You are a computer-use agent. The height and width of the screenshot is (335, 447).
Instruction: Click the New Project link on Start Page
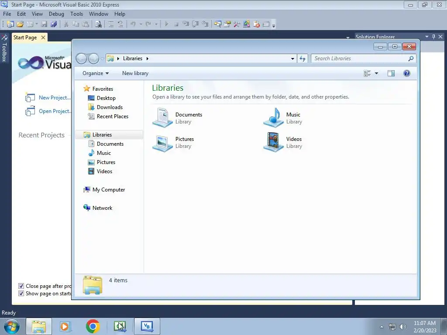tap(54, 97)
